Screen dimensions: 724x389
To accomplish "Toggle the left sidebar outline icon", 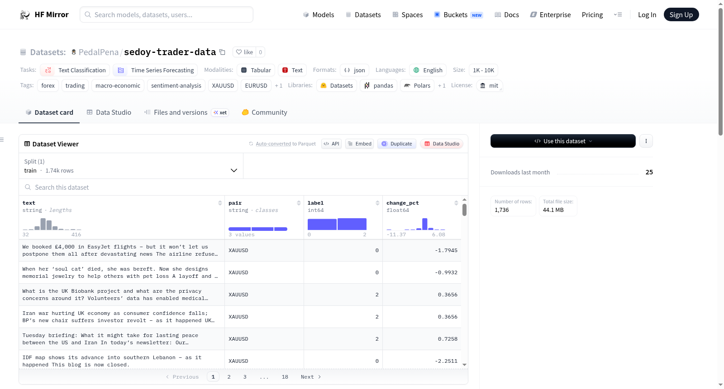I will [2, 140].
